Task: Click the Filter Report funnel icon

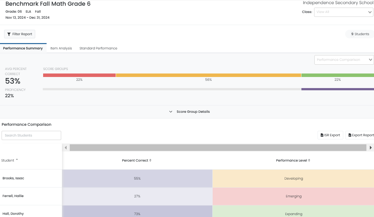Action: [9, 34]
